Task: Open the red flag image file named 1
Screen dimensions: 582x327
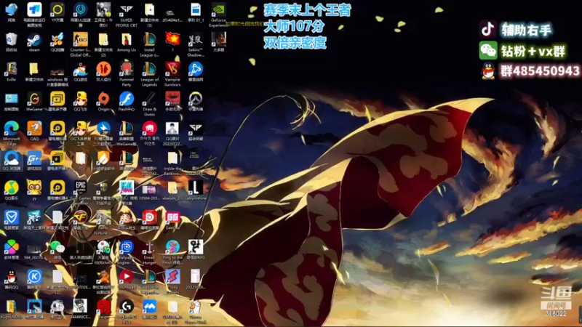Action: 172,40
